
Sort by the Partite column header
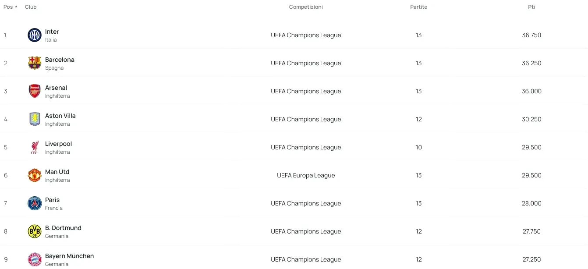pyautogui.click(x=418, y=7)
